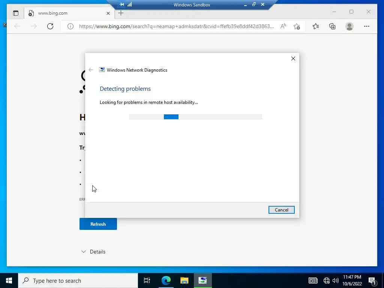384x288 pixels.
Task: Click the browser back arrow
Action: point(17,26)
